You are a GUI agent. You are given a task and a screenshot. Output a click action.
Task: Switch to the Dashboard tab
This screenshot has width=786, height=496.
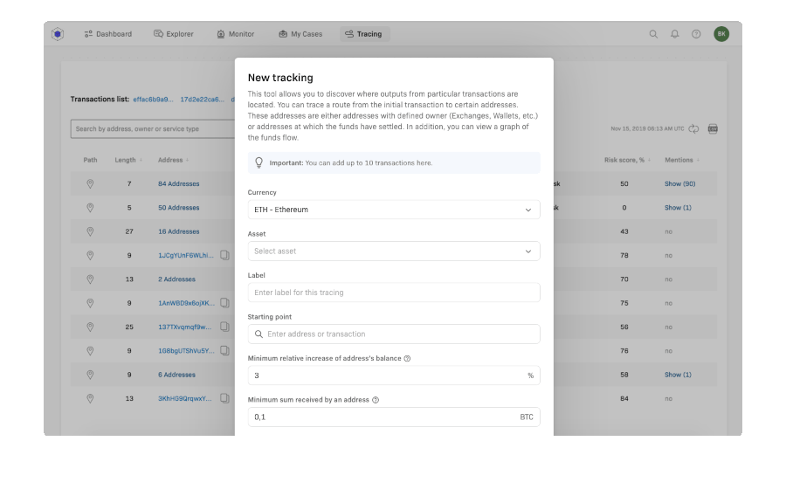click(107, 34)
